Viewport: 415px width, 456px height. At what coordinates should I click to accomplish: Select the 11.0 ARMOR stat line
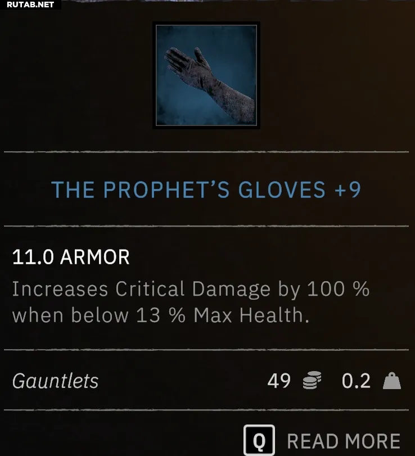tap(71, 257)
